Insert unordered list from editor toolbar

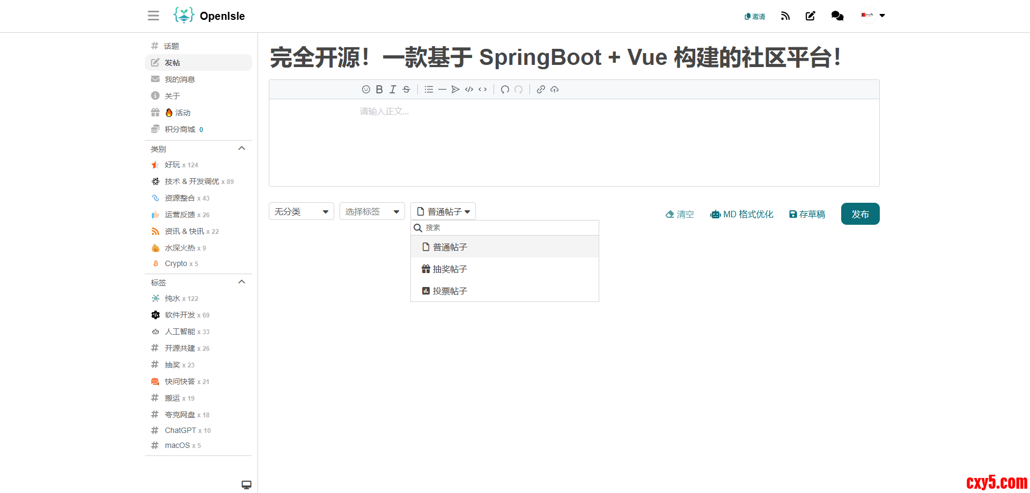[x=429, y=90]
